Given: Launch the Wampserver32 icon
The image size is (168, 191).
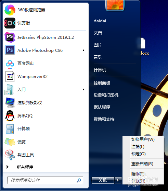Looking at the screenshot, I should click(10, 77).
